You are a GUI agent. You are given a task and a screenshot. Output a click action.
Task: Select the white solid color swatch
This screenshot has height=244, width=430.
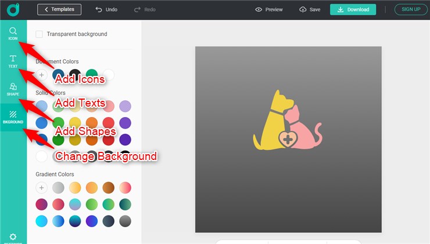point(41,156)
